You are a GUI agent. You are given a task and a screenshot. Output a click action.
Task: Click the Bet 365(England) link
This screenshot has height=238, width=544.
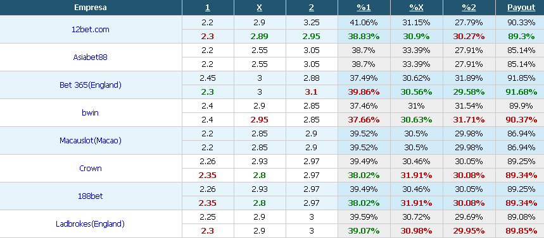click(x=90, y=85)
